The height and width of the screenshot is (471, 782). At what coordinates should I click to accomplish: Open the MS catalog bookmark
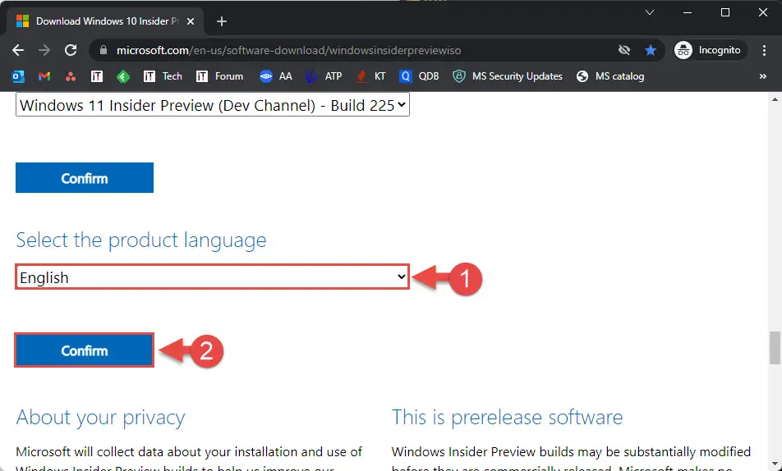coord(610,76)
